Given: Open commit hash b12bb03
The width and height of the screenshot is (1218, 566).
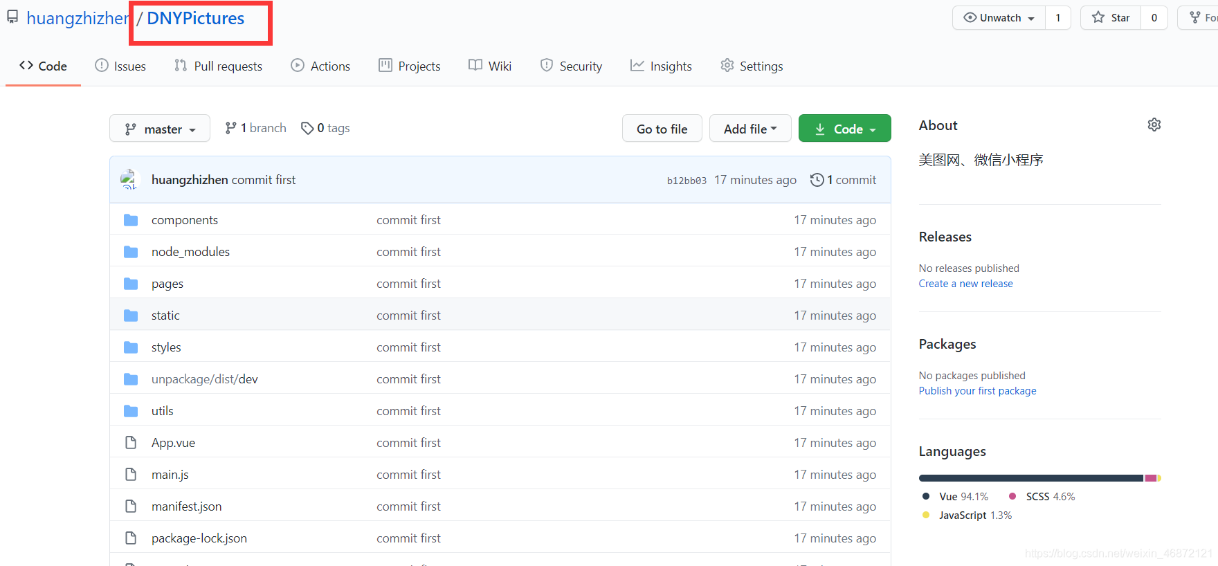Looking at the screenshot, I should coord(687,181).
